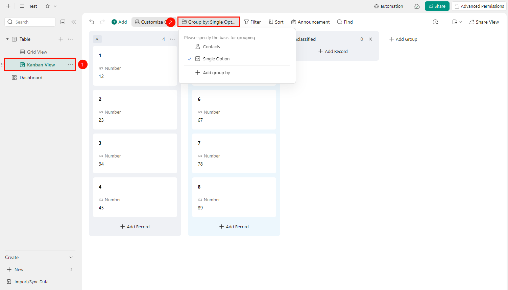Viewport: 508px width, 290px height.
Task: Click Add group by
Action: (x=237, y=72)
